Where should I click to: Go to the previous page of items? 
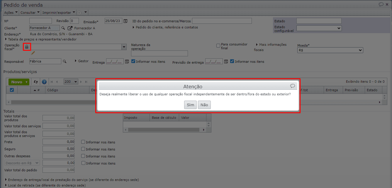(x=57, y=82)
